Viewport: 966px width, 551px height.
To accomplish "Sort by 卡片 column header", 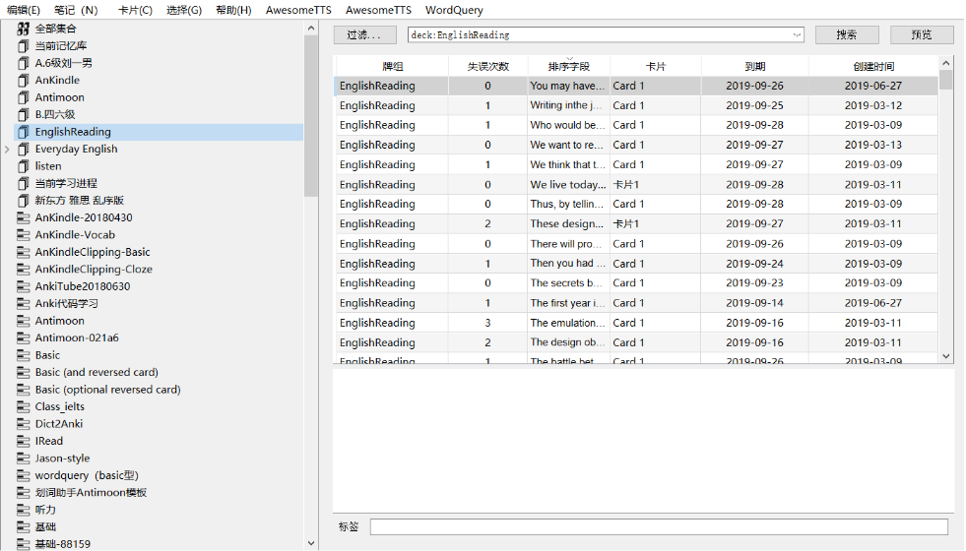I will 656,67.
